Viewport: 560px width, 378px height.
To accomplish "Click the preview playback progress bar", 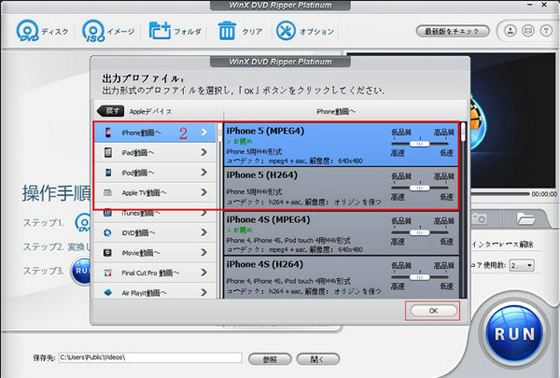I will 500,193.
